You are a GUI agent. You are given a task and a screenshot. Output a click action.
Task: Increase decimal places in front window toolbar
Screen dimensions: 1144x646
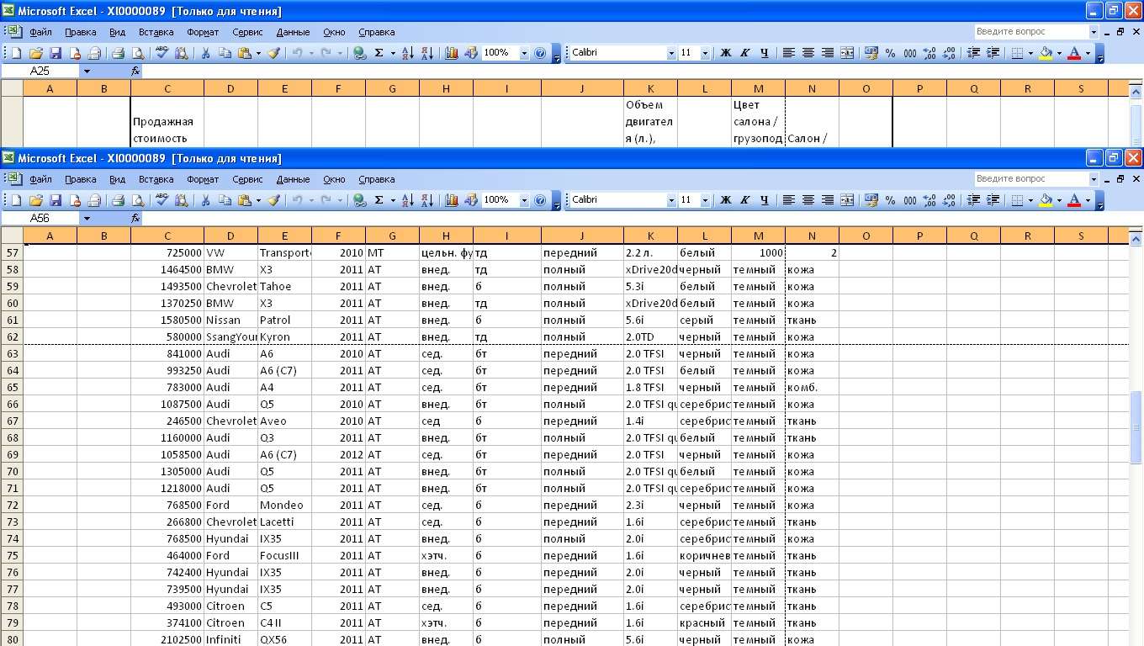[x=929, y=200]
